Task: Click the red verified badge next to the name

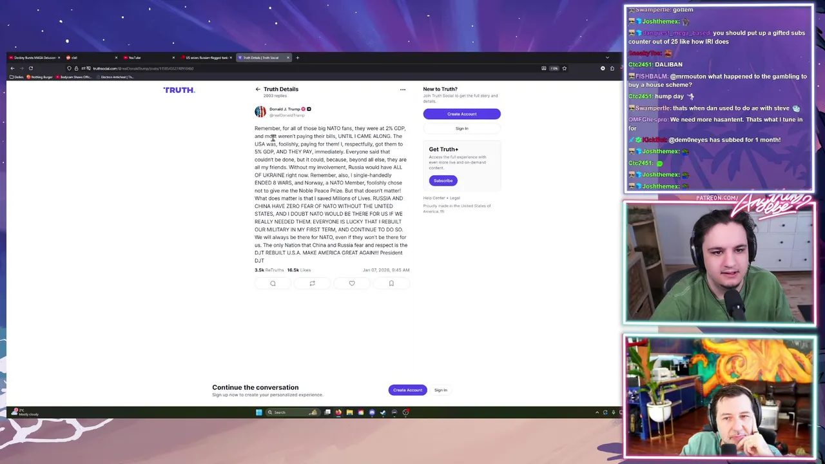Action: (304, 109)
